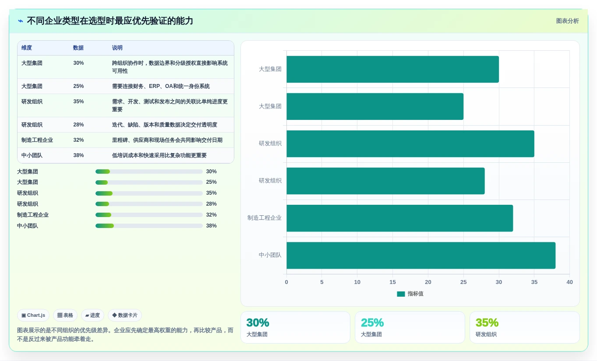Click the 制造工程企业 chart bar
597x361 pixels.
[x=399, y=218]
